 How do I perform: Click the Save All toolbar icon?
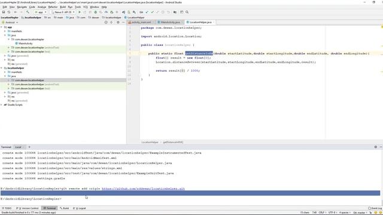pos(4,12)
